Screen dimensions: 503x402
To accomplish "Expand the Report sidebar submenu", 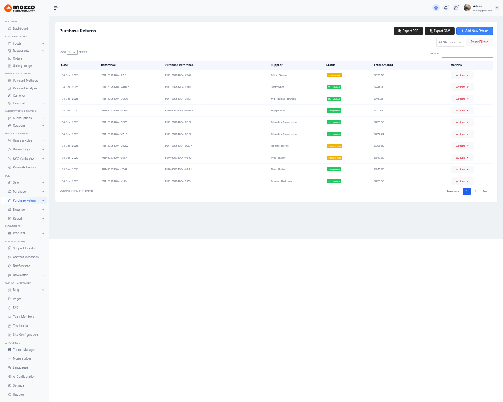I will 43,218.
